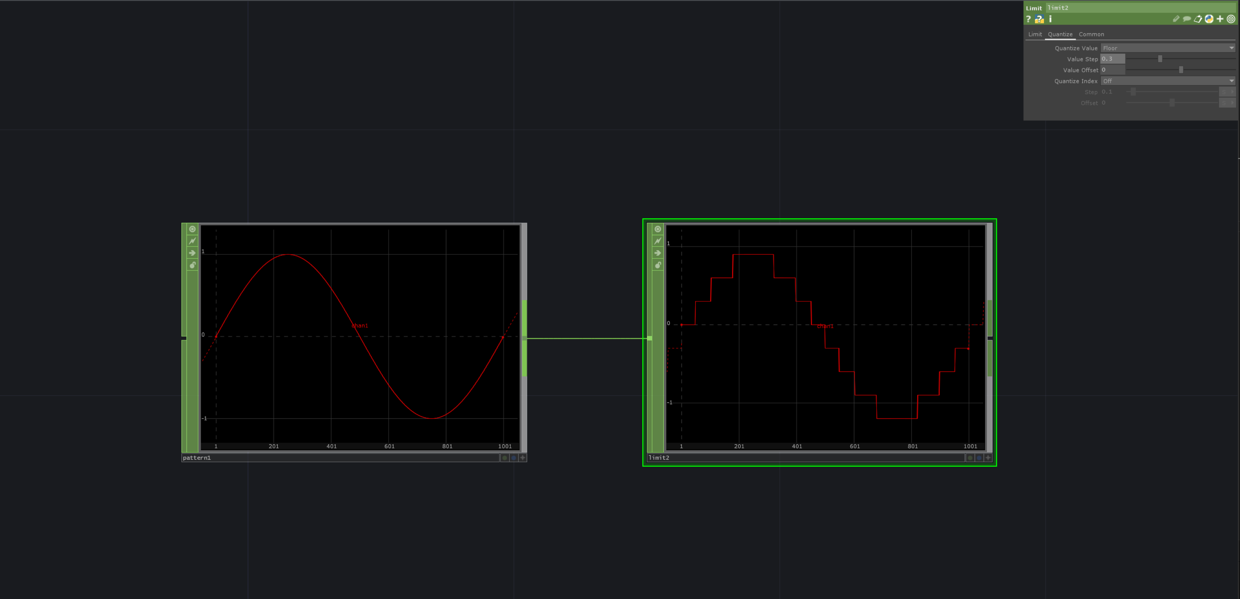
Task: Click the plus icon in the parameter dialog header
Action: pos(1220,19)
